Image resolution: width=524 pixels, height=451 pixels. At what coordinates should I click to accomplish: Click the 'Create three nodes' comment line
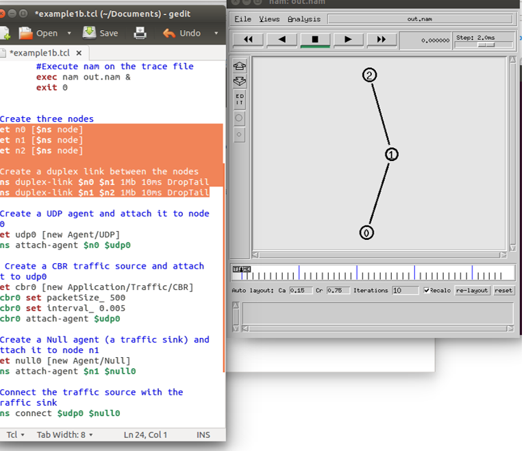[x=47, y=119]
